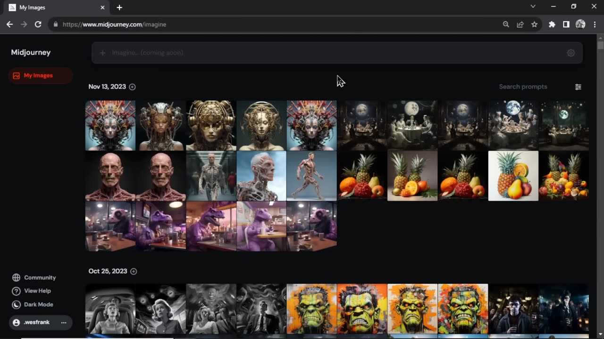Click the Search prompts field
604x339 pixels.
tap(523, 87)
